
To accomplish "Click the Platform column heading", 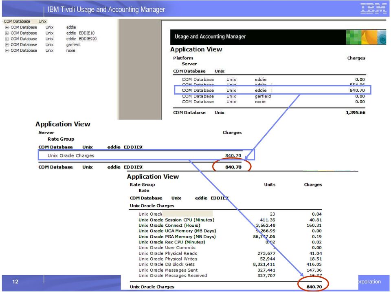I will pyautogui.click(x=183, y=58).
